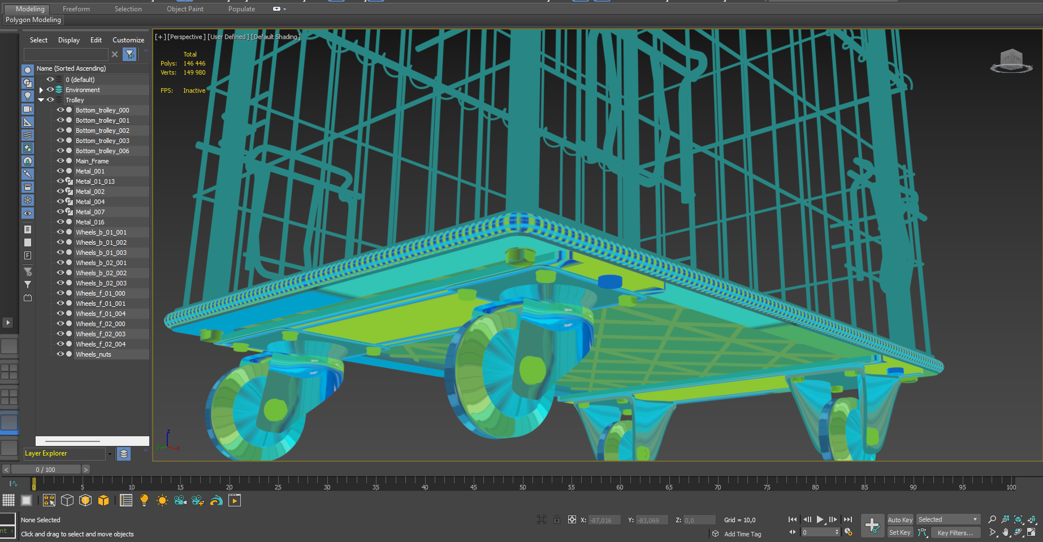Expand the Environment layer

click(x=41, y=90)
